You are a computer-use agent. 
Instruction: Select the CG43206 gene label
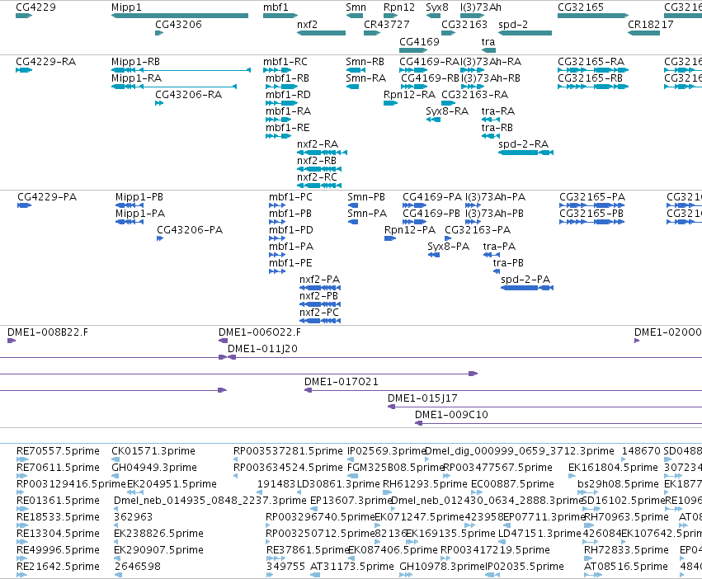click(x=178, y=24)
